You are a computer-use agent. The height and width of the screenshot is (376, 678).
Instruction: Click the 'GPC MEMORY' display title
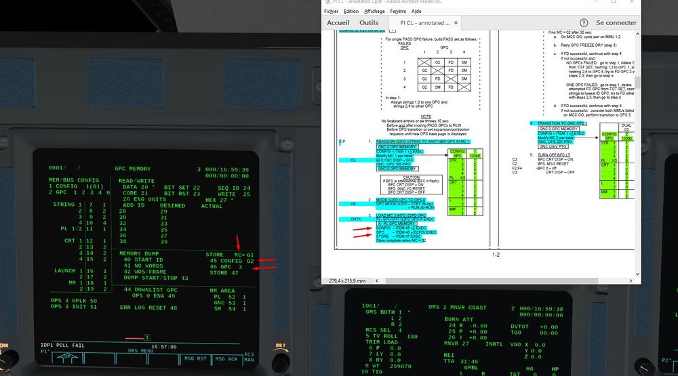[133, 169]
